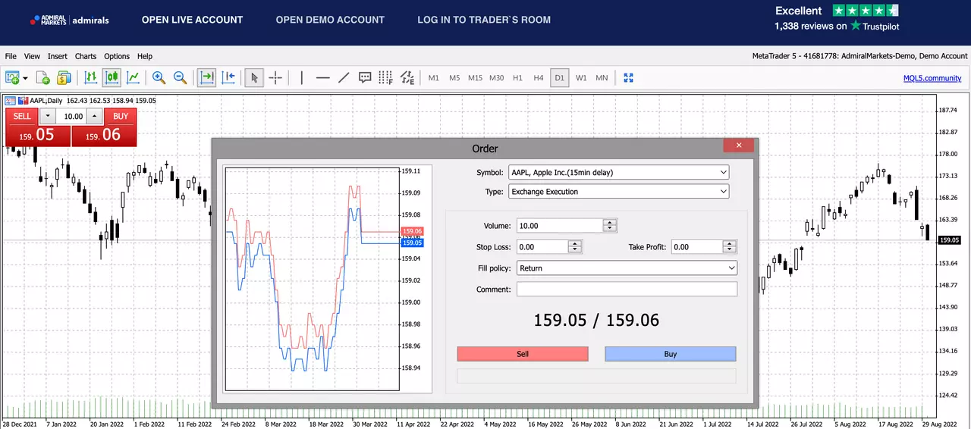The width and height of the screenshot is (971, 429).
Task: Open the View menu
Action: pos(32,56)
